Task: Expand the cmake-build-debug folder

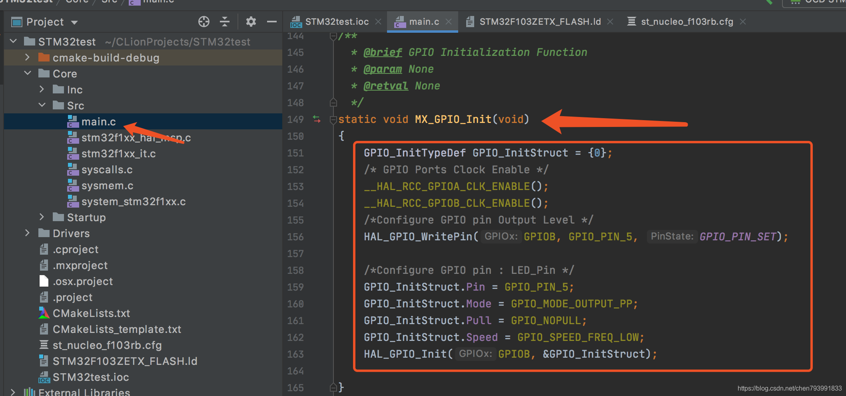Action: coord(27,57)
